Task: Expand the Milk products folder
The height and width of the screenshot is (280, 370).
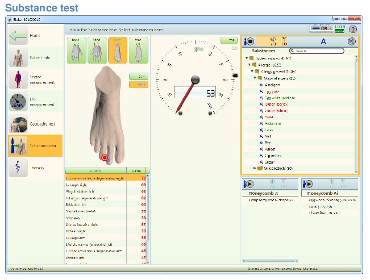Action: tap(255, 168)
